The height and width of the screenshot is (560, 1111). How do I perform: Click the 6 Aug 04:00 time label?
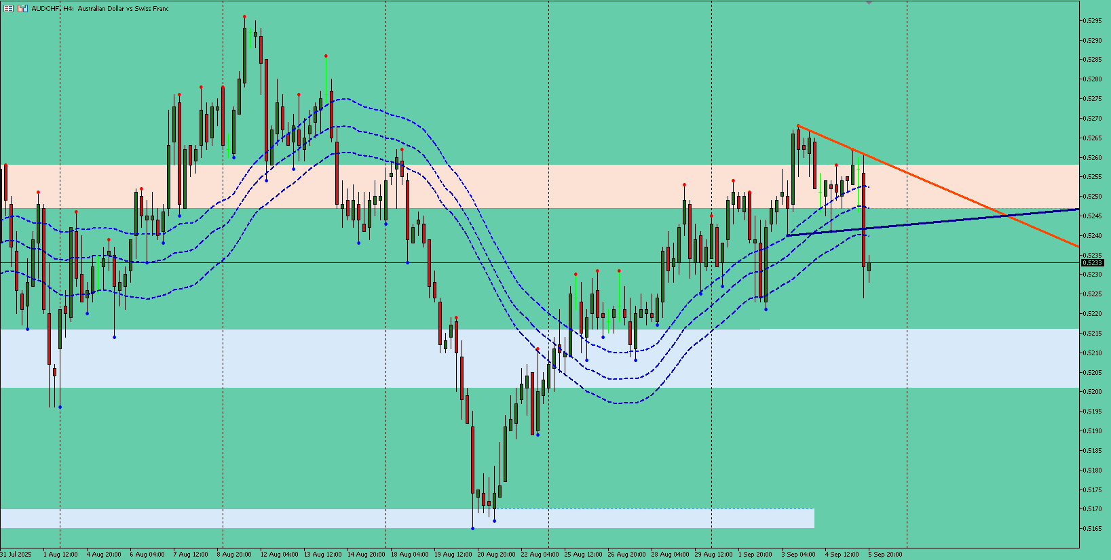click(147, 555)
